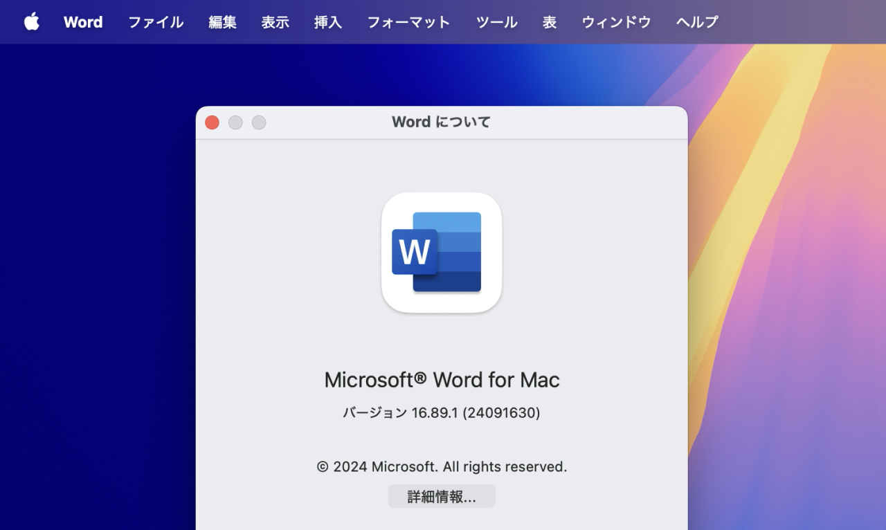The height and width of the screenshot is (530, 886).
Task: Click the large Word app icon
Action: pyautogui.click(x=442, y=253)
